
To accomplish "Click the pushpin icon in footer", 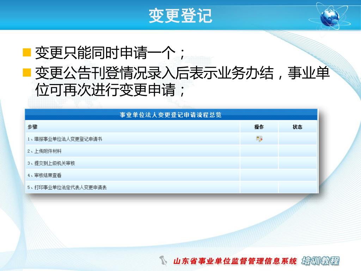I will click(x=163, y=260).
